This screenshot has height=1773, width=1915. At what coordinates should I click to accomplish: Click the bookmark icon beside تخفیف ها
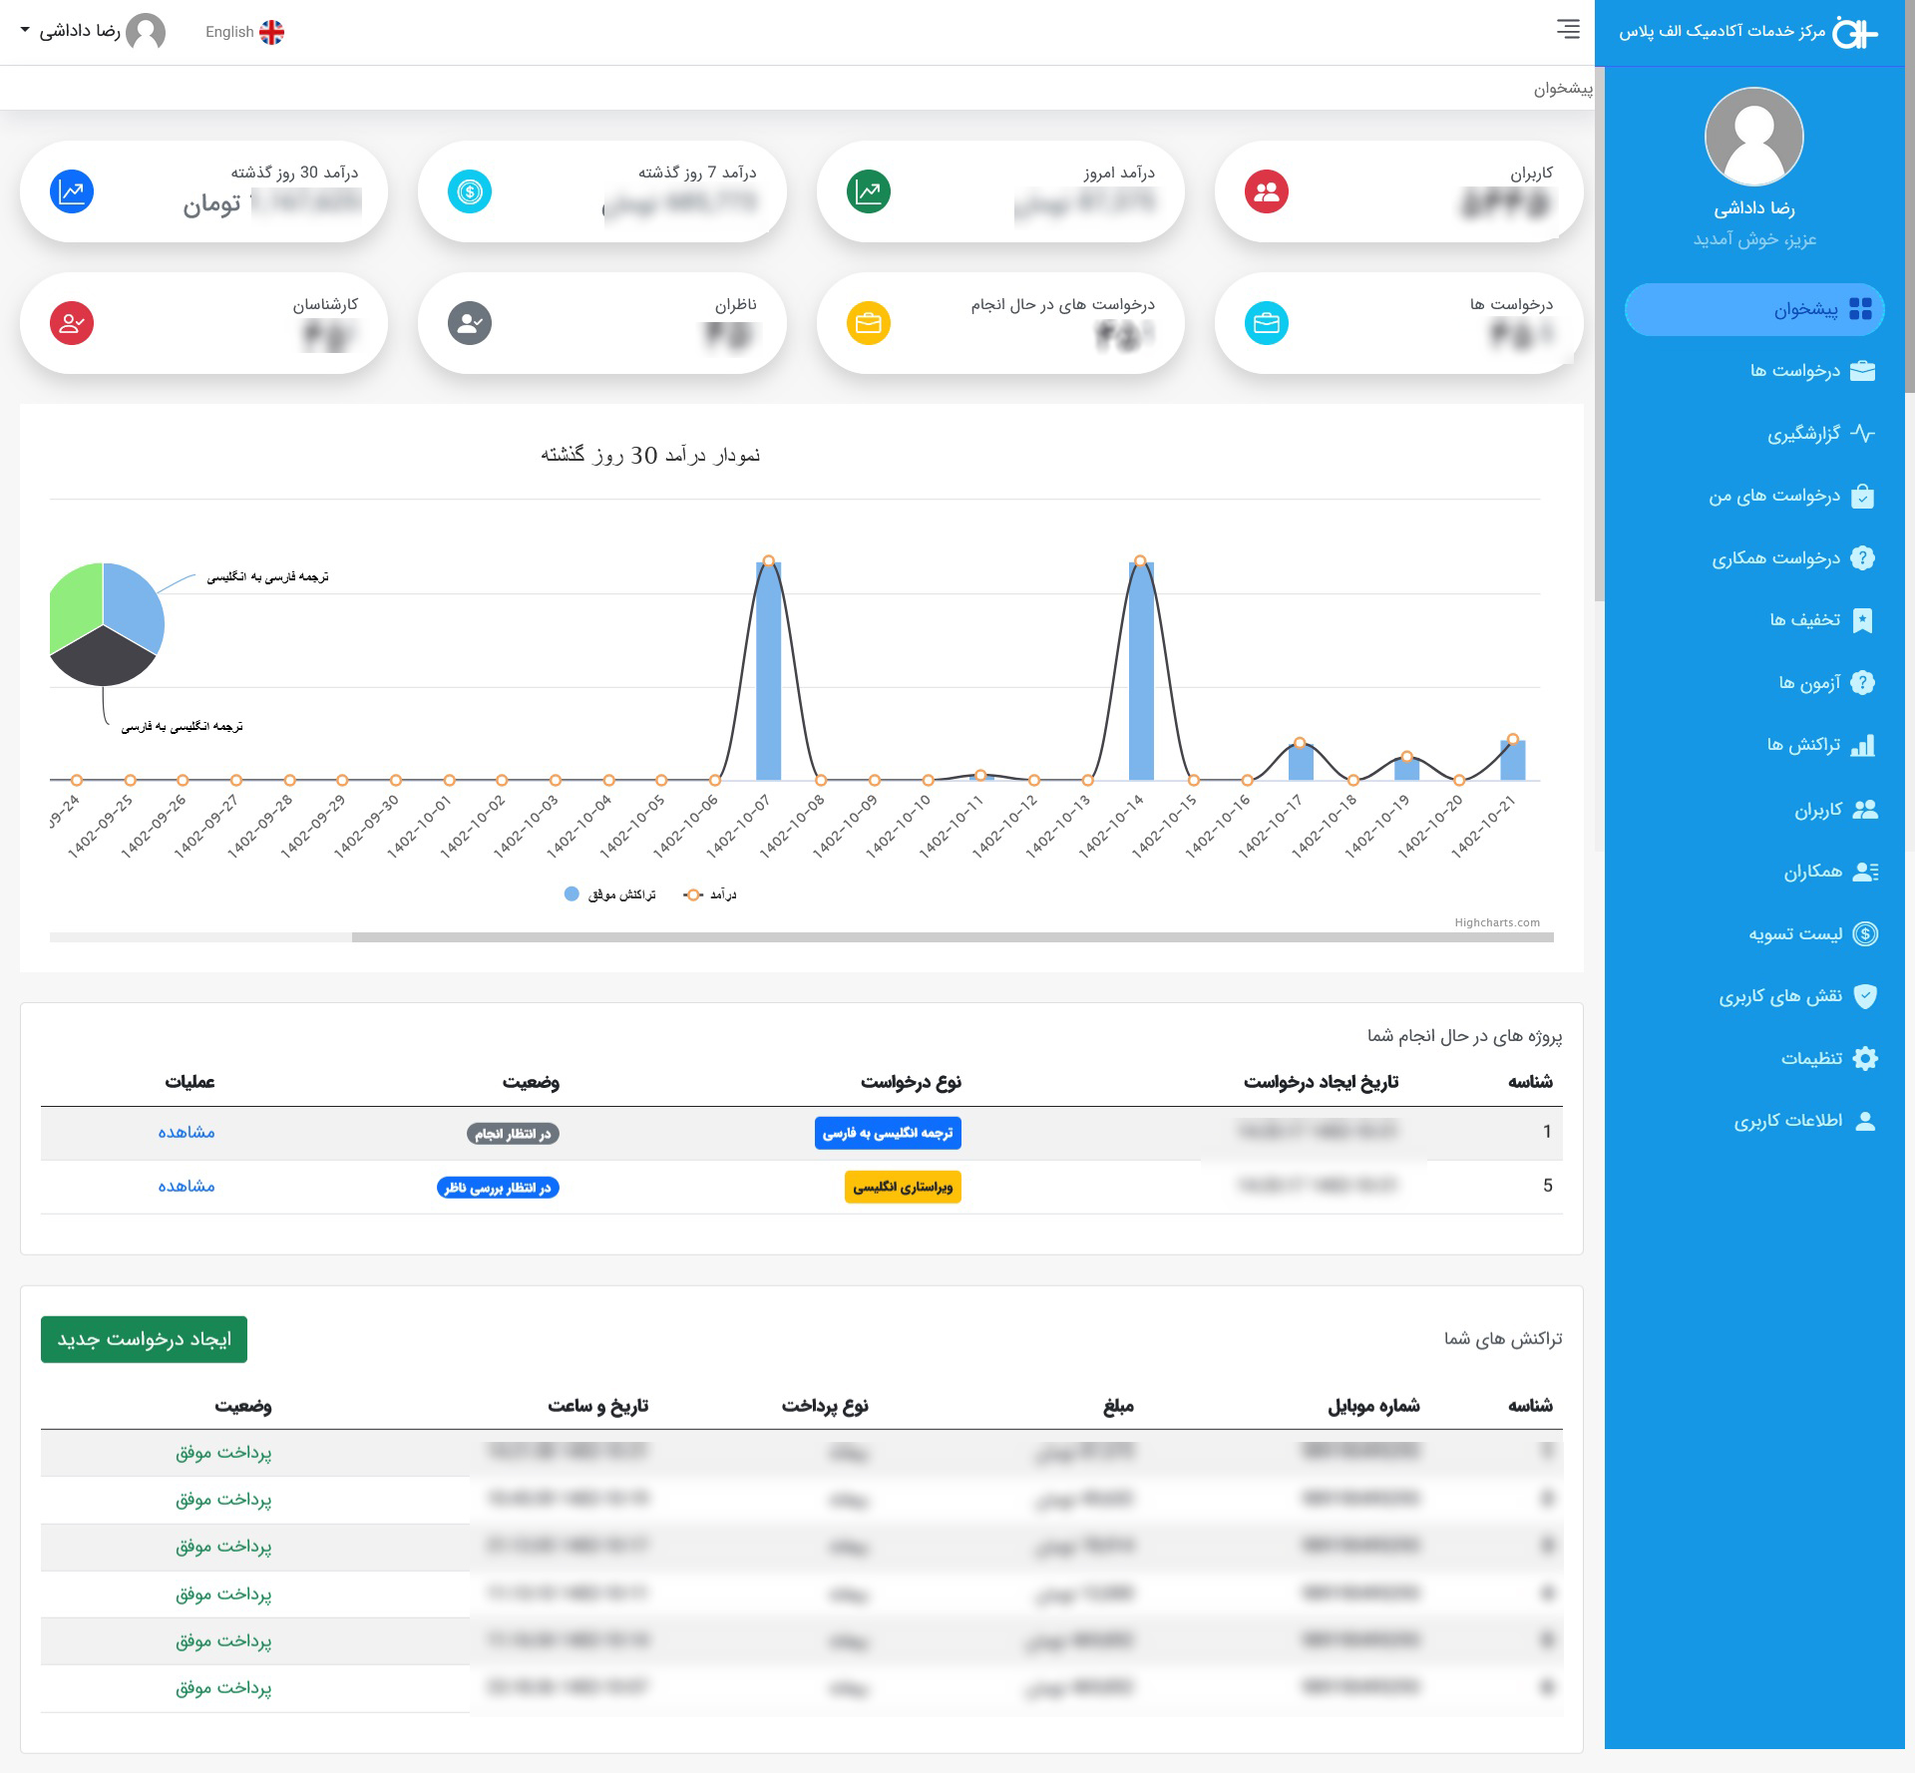1862,620
